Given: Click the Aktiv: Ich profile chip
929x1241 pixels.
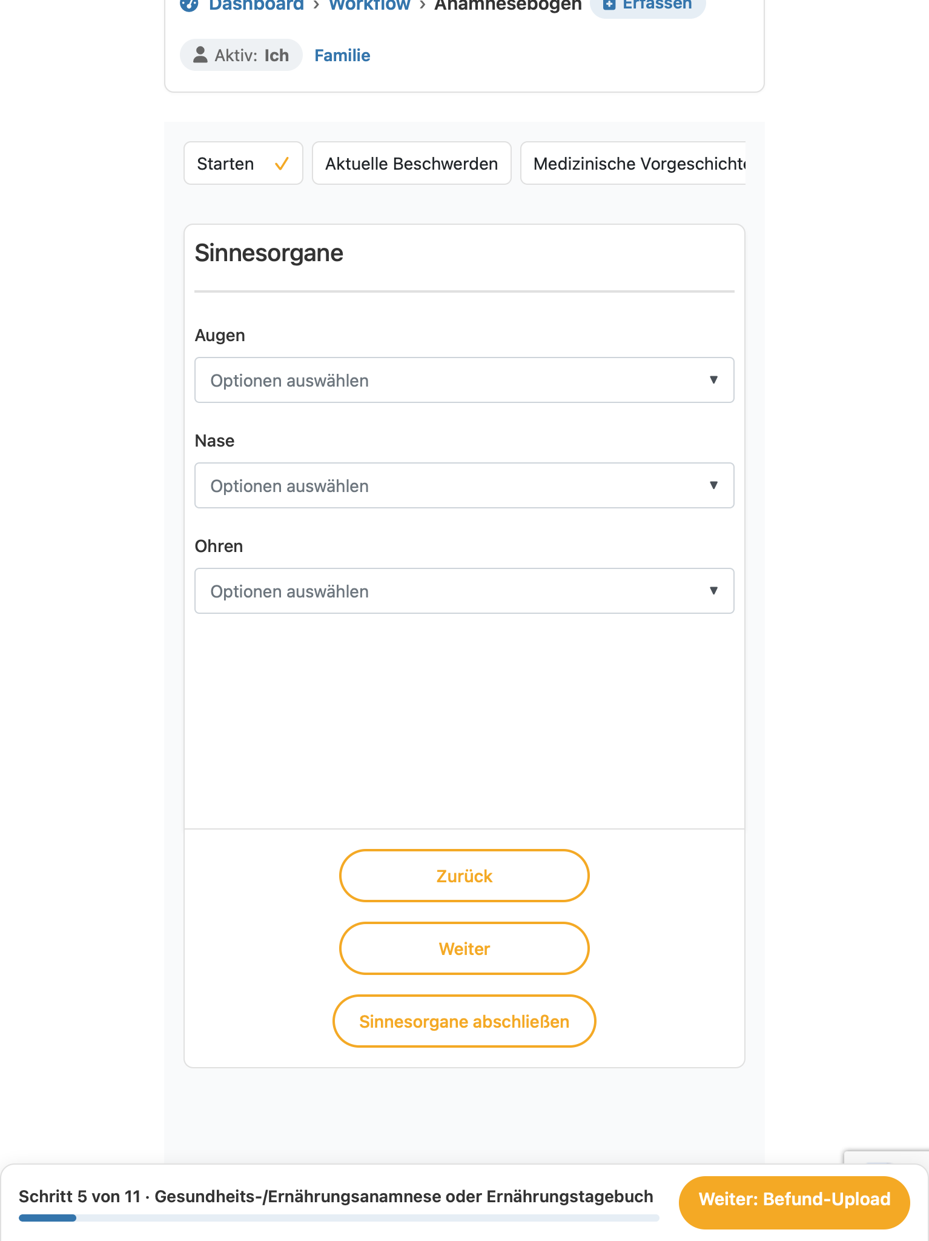Looking at the screenshot, I should coord(241,55).
